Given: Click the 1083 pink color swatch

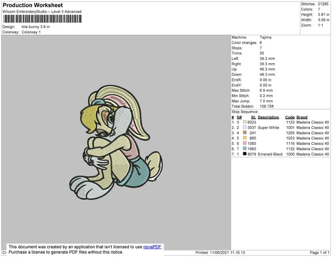Looking at the screenshot, I should 245,143.
